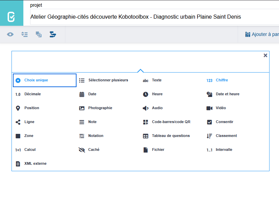The width and height of the screenshot is (279, 219).
Task: Click the KoboToolbox logo icon
Action: (12, 16)
